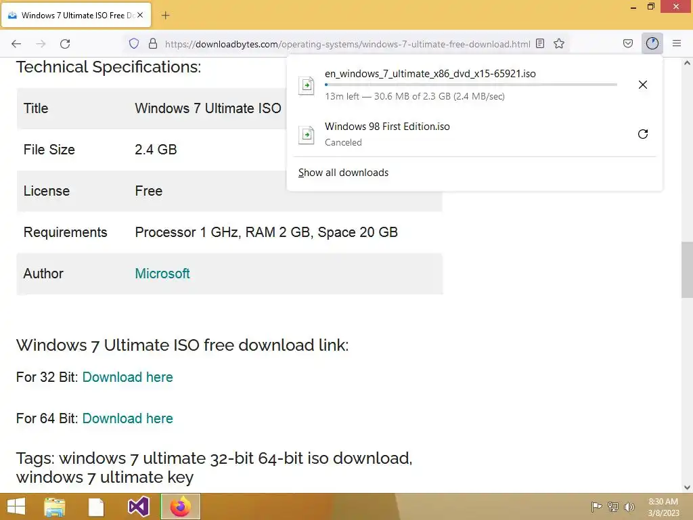
Task: Bookmark this page with the star
Action: [x=558, y=43]
